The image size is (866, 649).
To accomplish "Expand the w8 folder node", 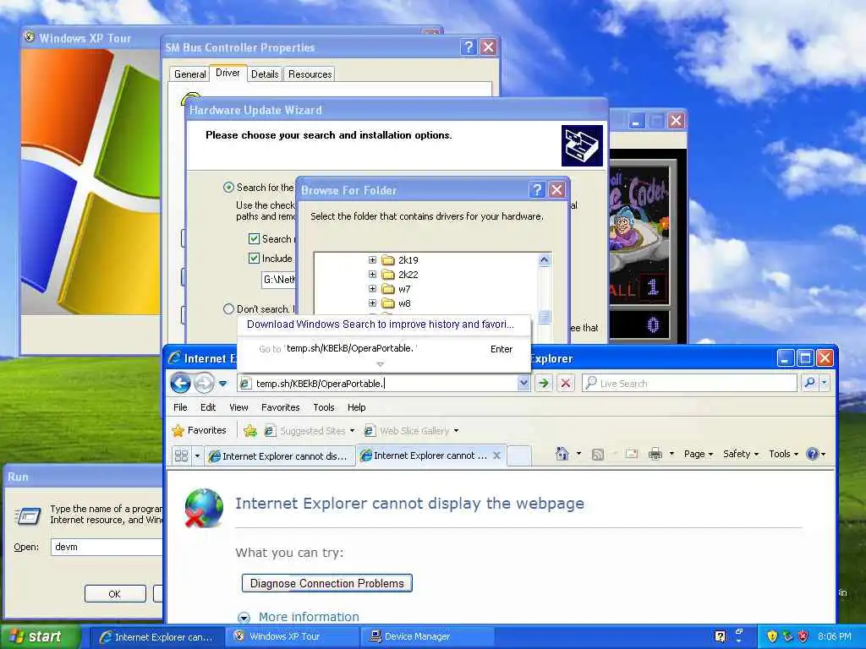I will coord(372,303).
